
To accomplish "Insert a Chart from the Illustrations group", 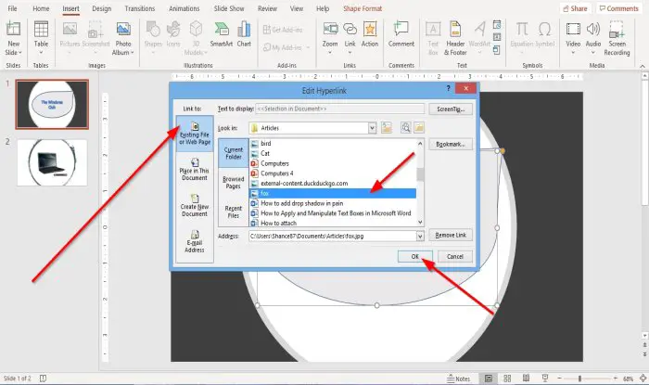I will pos(244,35).
